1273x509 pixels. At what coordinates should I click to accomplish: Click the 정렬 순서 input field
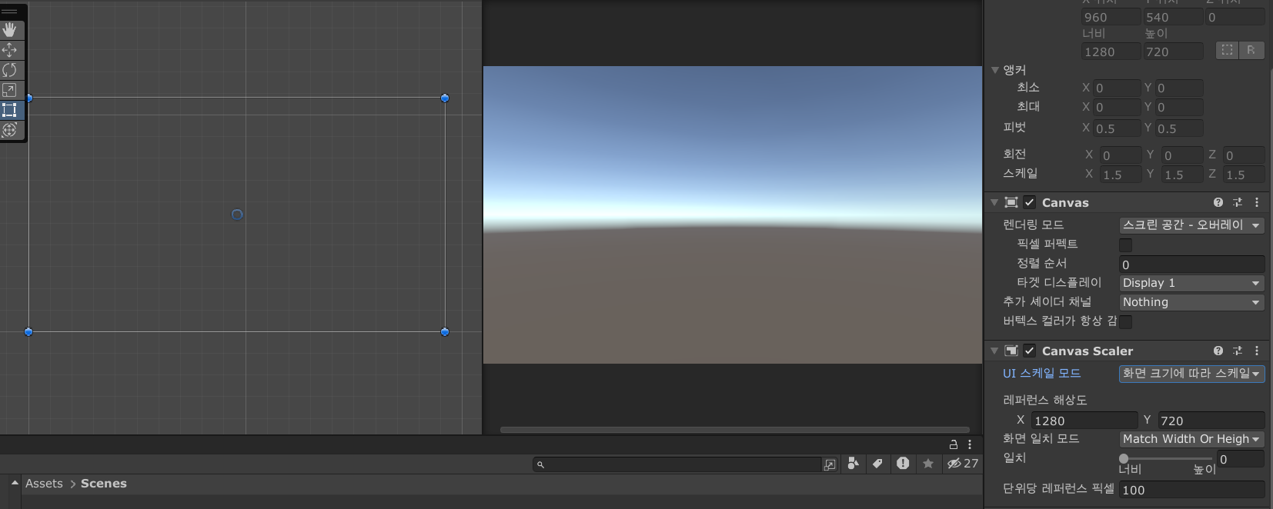click(1191, 264)
